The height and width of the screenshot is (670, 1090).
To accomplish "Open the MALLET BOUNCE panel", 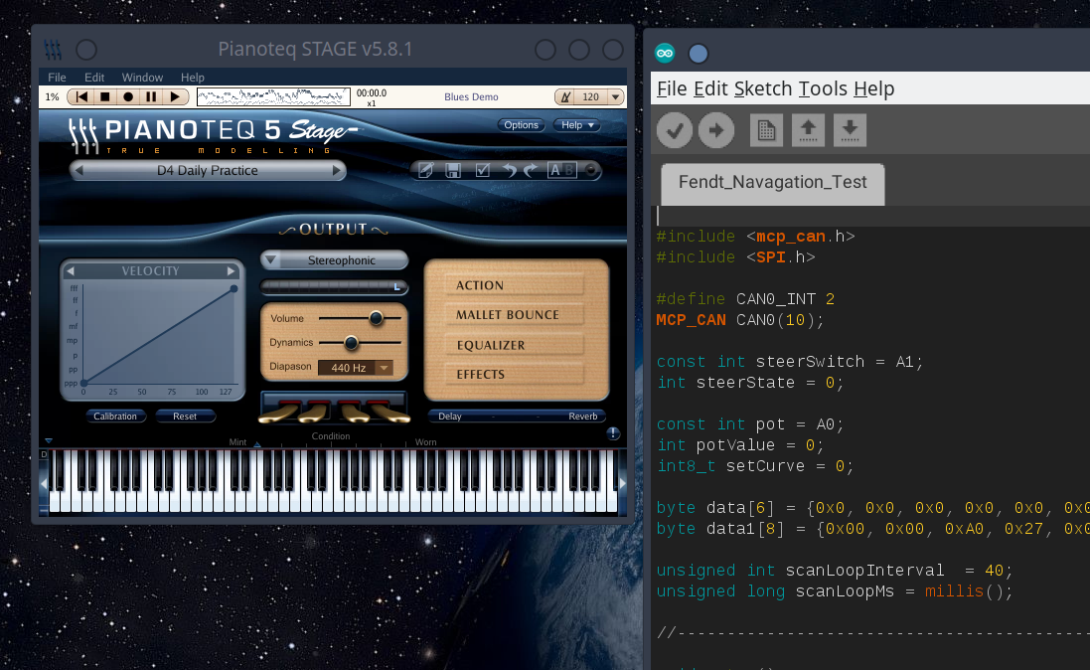I will click(514, 314).
